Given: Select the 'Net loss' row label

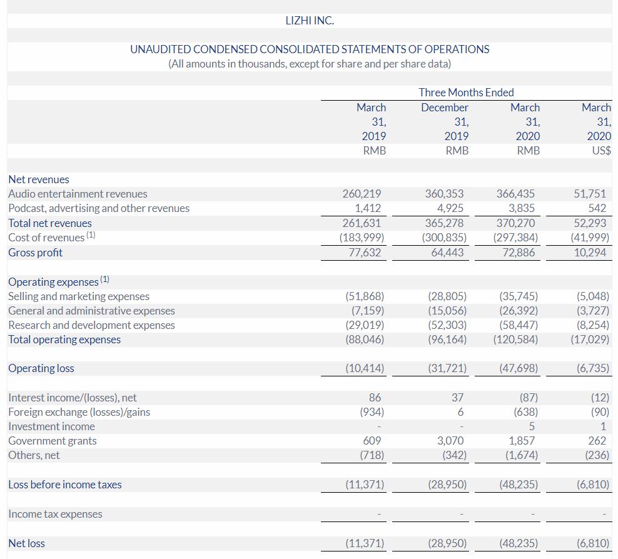Looking at the screenshot, I should point(27,543).
